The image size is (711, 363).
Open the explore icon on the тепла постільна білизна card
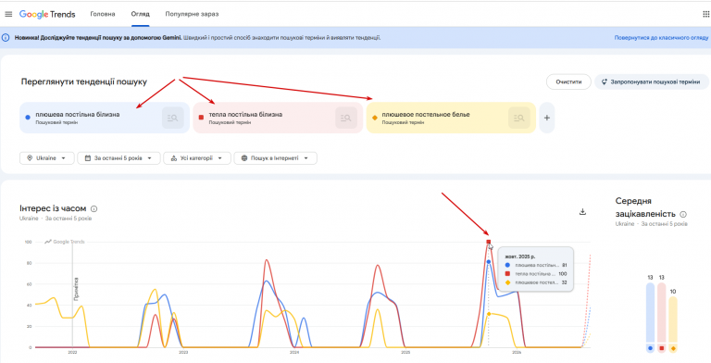[x=346, y=118]
